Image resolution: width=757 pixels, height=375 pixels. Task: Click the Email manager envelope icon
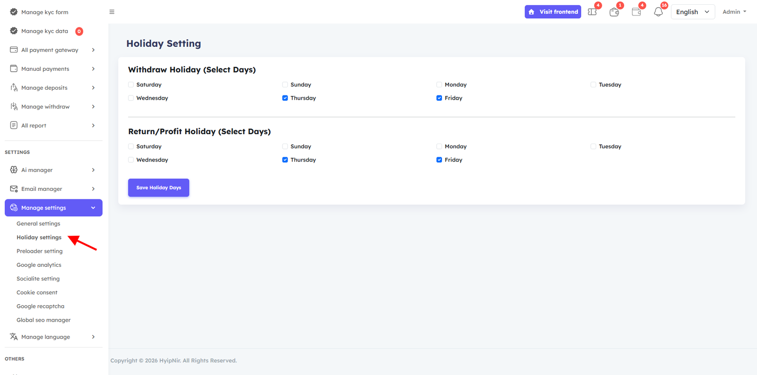pyautogui.click(x=14, y=189)
